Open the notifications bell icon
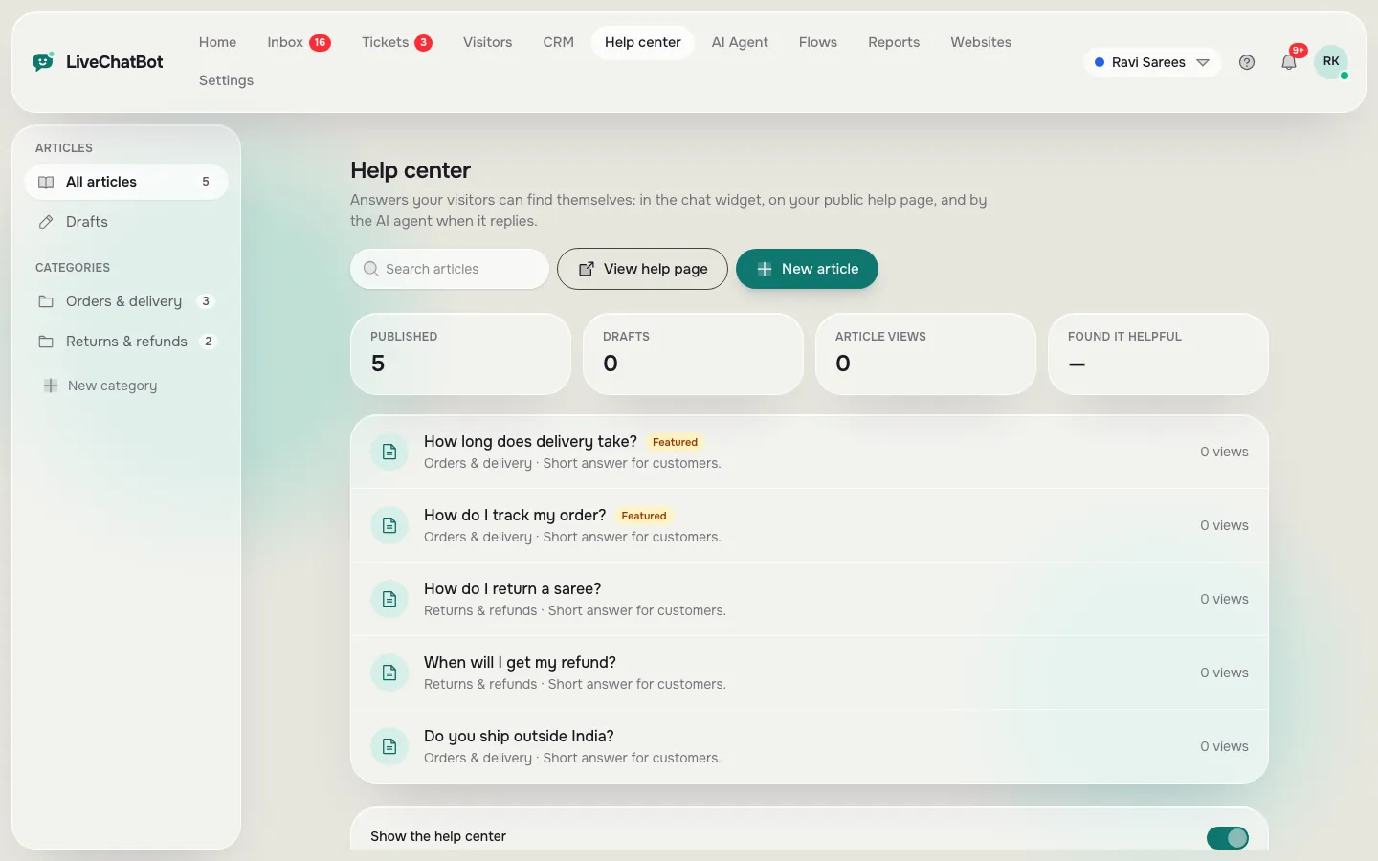This screenshot has width=1378, height=861. point(1289,62)
